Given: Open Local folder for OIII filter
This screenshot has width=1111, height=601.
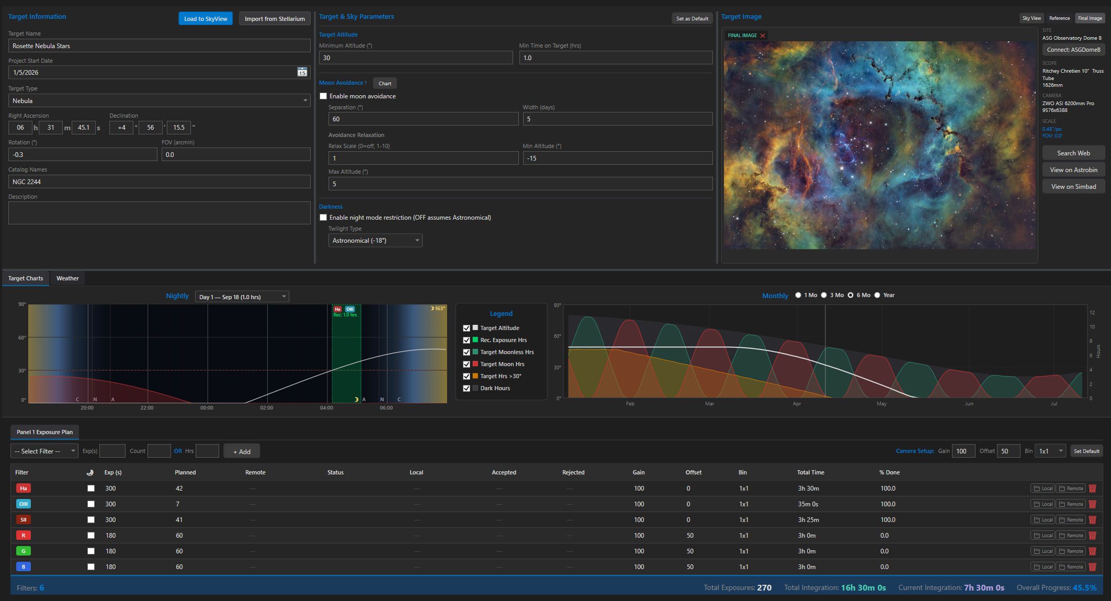Looking at the screenshot, I should 1042,504.
